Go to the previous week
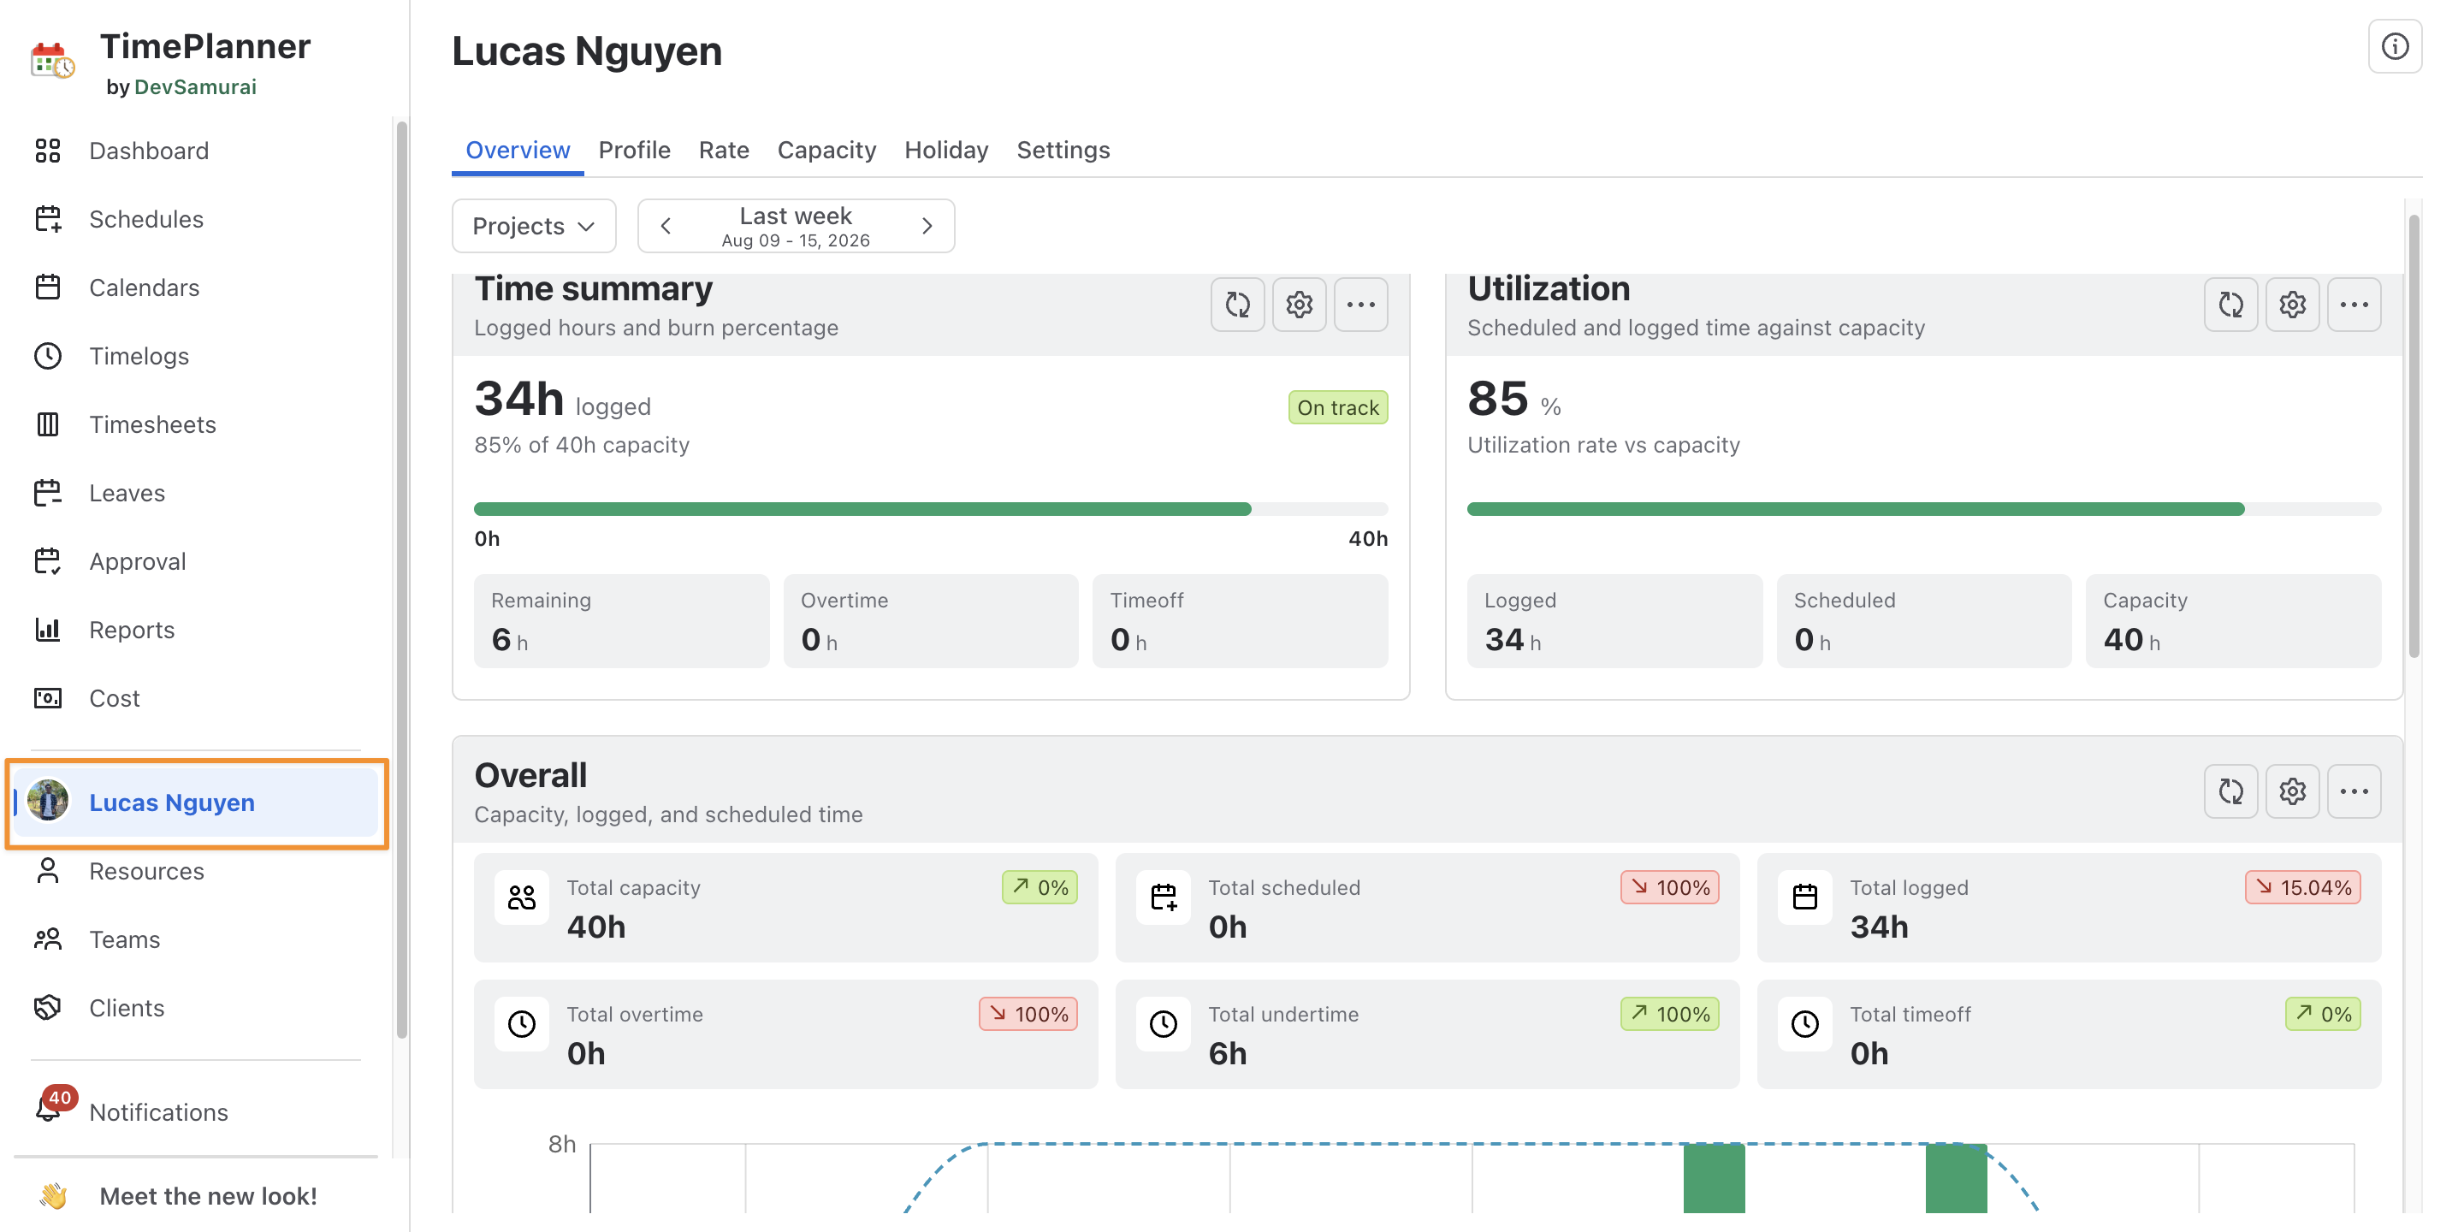The height and width of the screenshot is (1232, 2464). pyautogui.click(x=666, y=226)
